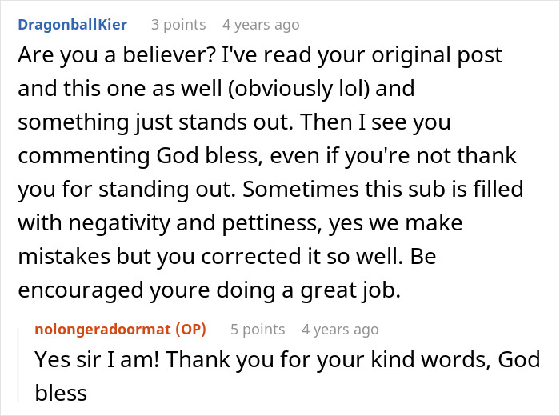Open DragonballKier's user profile link
Screen dimensions: 560x416
point(71,24)
